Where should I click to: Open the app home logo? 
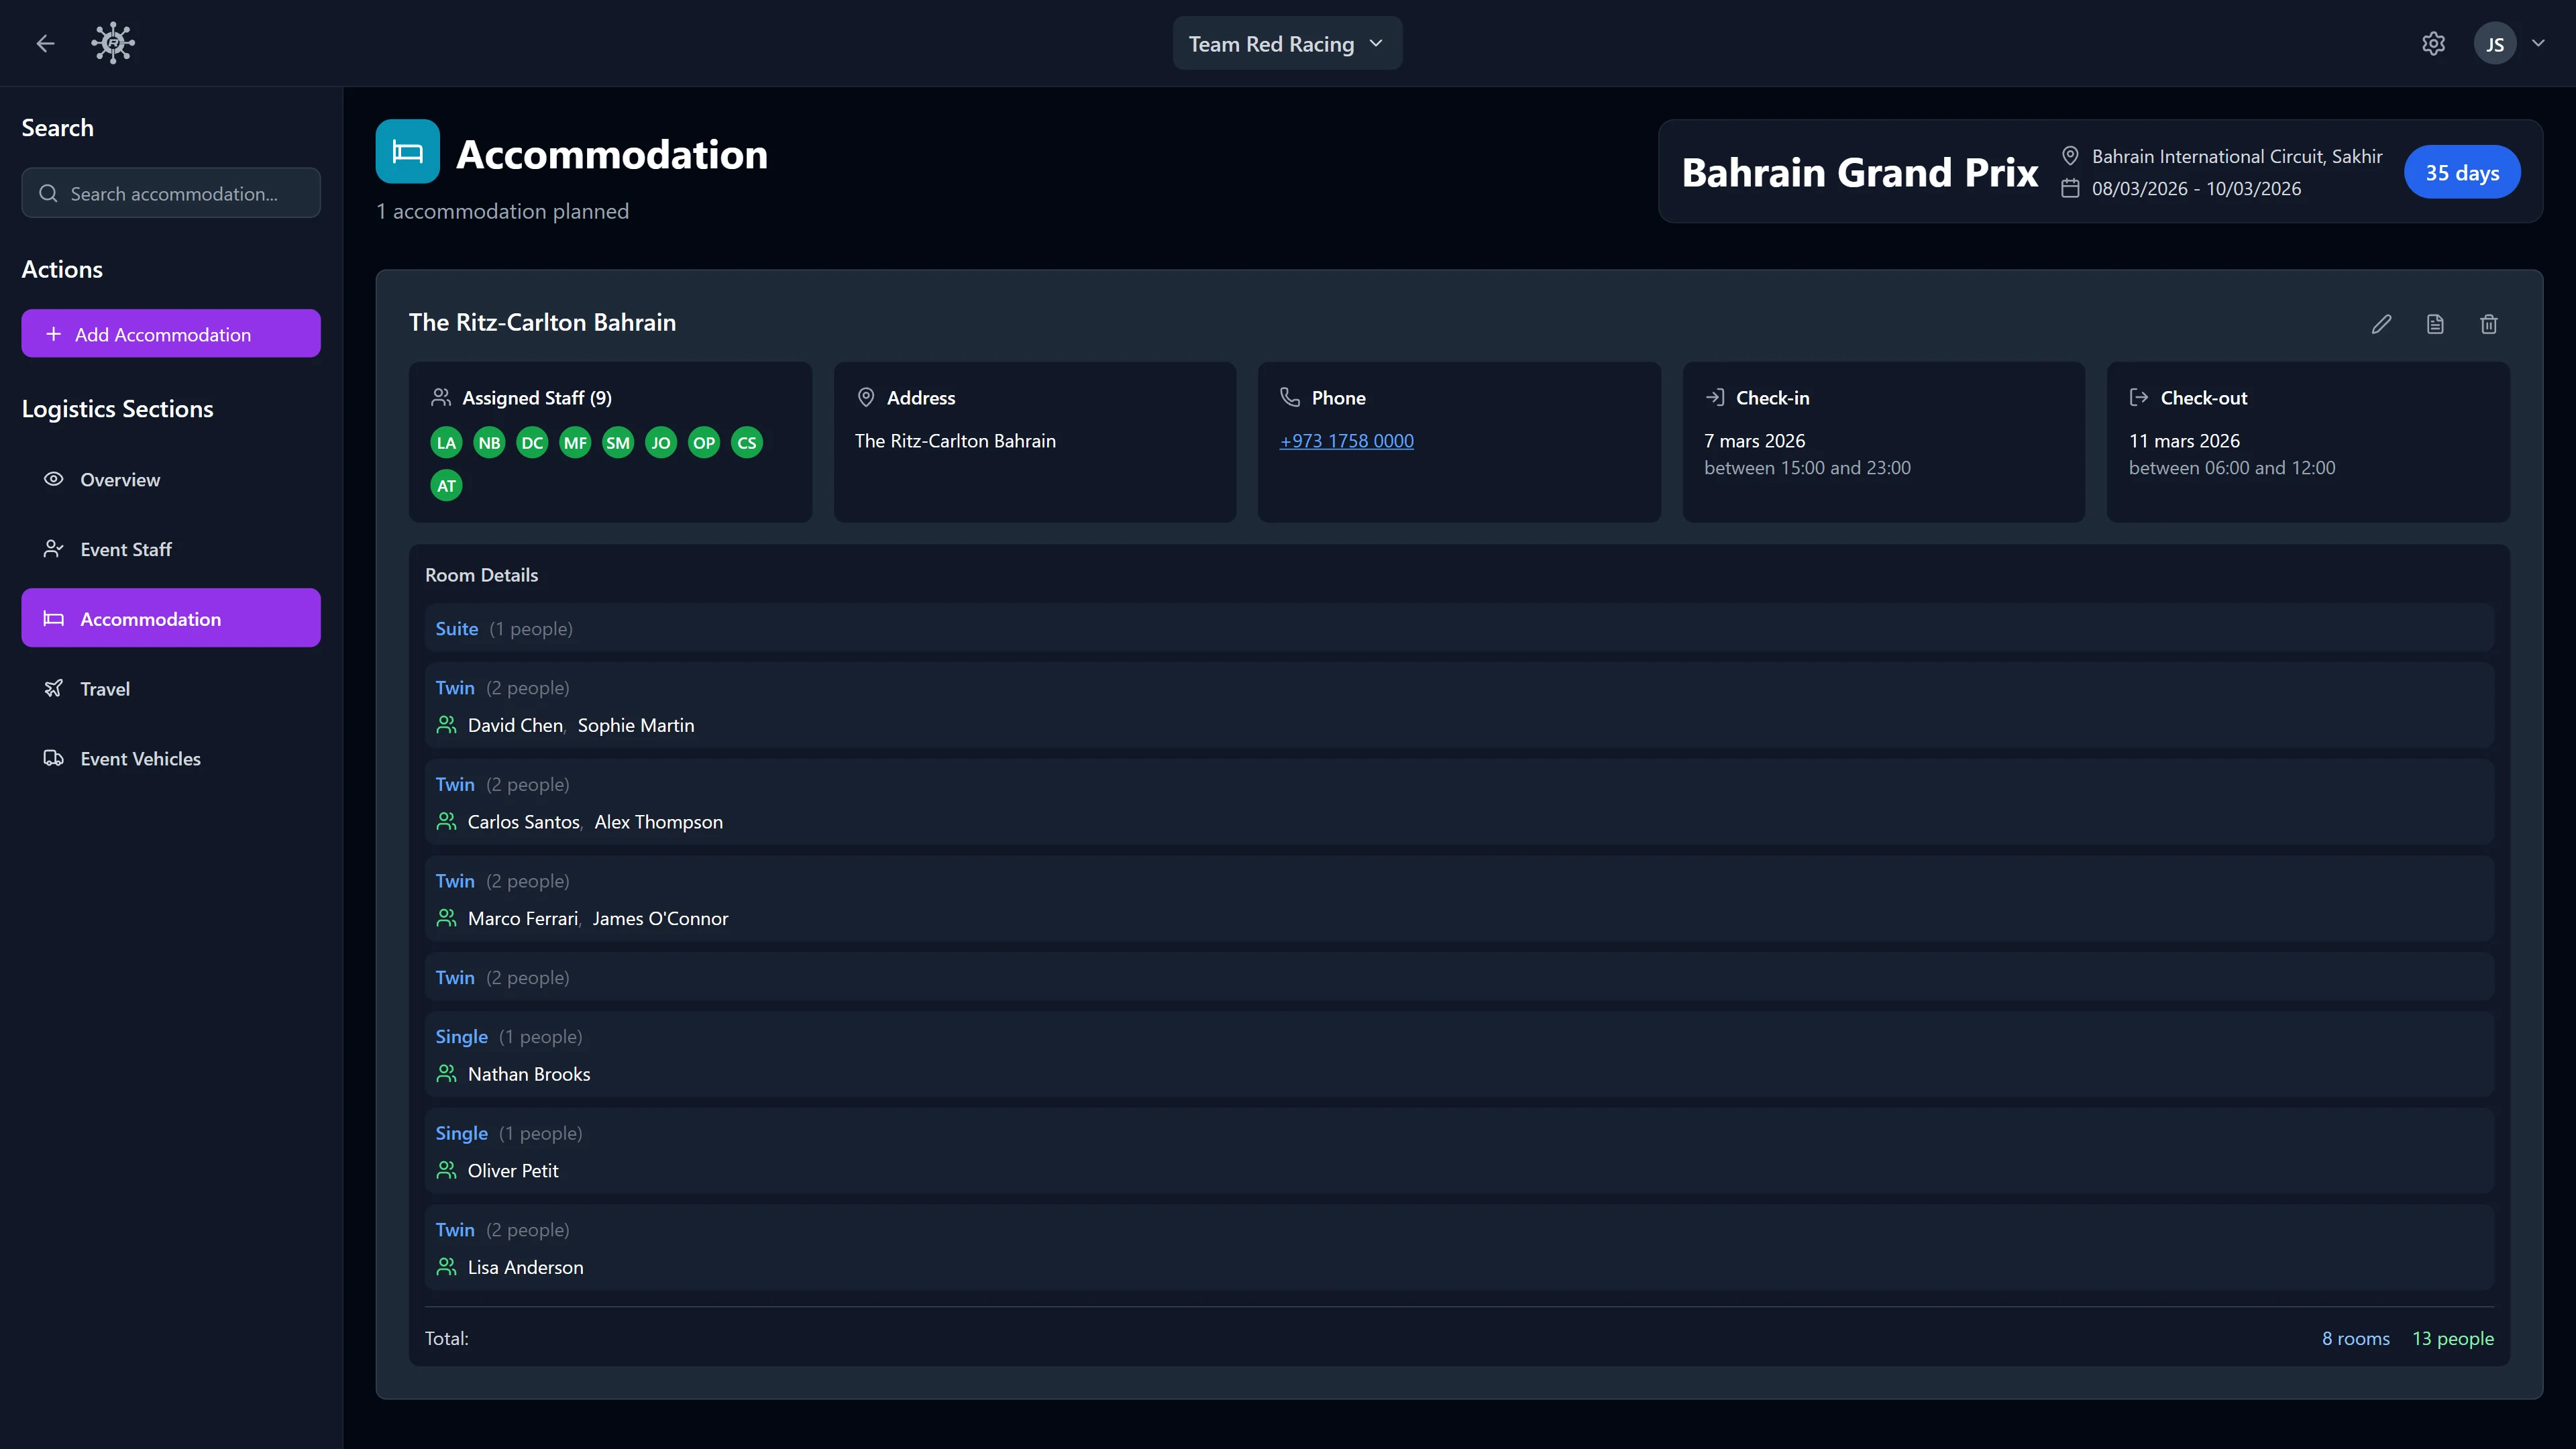112,43
